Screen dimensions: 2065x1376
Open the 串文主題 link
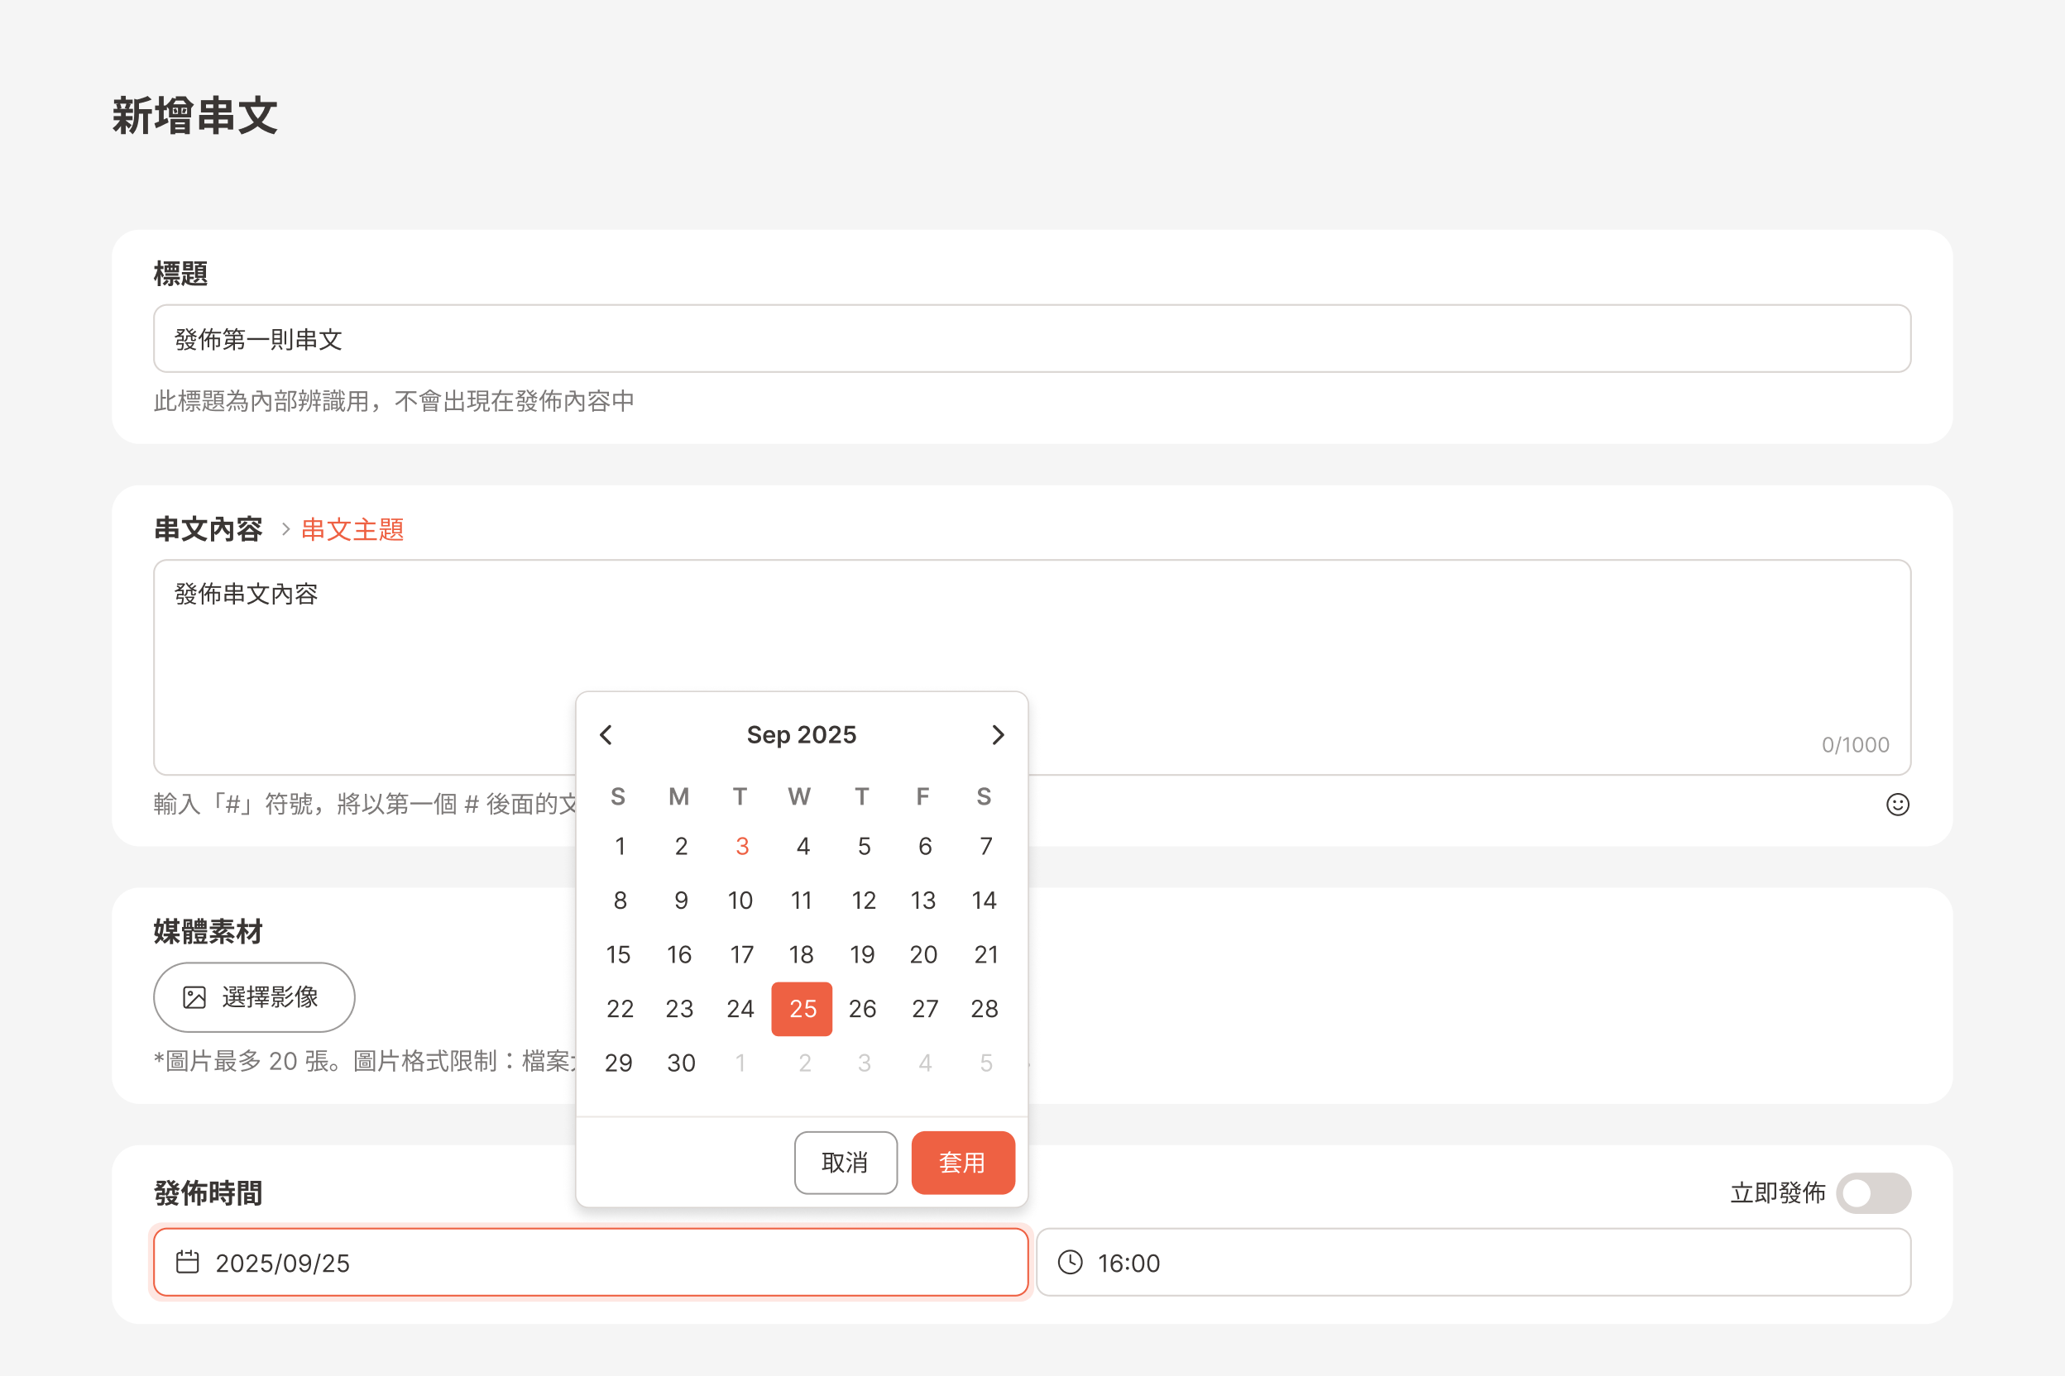[x=352, y=529]
